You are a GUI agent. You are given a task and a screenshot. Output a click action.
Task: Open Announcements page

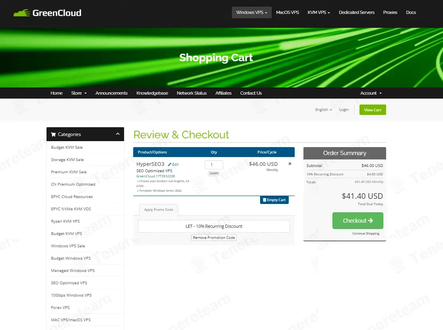click(112, 93)
